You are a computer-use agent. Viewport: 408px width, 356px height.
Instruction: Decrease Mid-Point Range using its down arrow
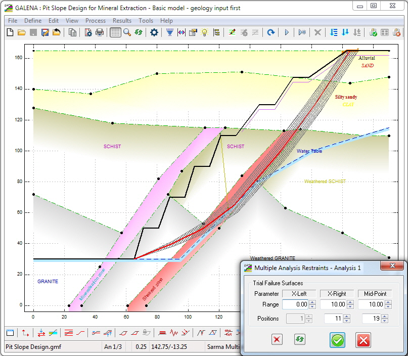[x=388, y=306]
